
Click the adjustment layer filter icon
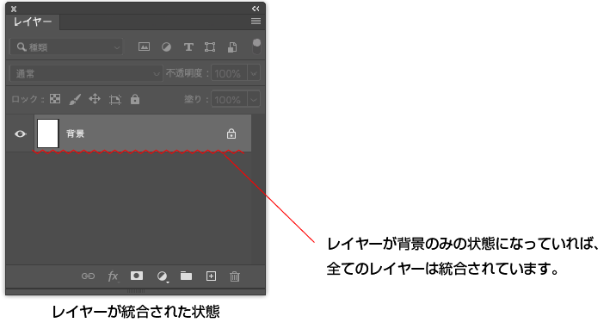click(167, 47)
